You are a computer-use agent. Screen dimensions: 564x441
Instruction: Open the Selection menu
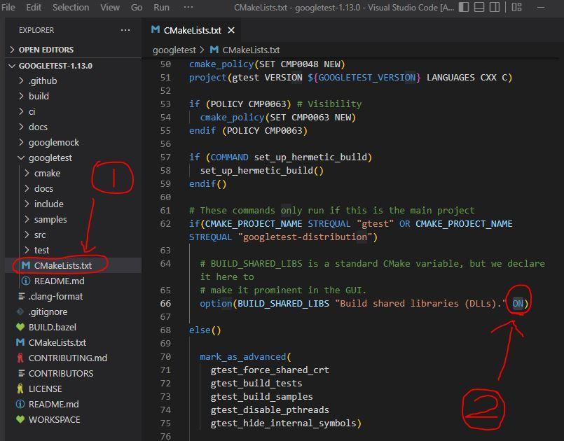tap(71, 7)
